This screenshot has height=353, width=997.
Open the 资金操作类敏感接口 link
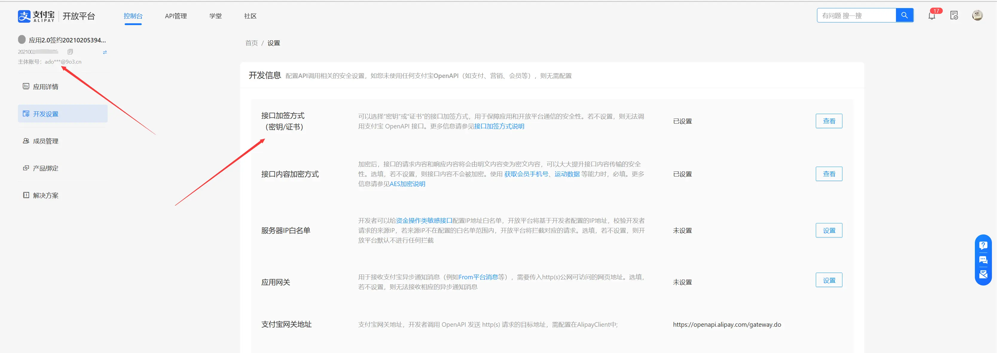coord(424,221)
